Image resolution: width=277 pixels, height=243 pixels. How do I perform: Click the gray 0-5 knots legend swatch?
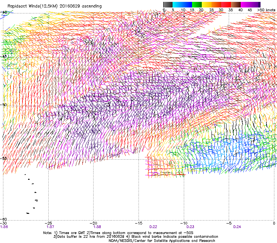tap(168, 4)
